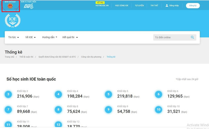Open the Về IOE dropdown menu
This screenshot has width=209, height=129.
click(30, 38)
